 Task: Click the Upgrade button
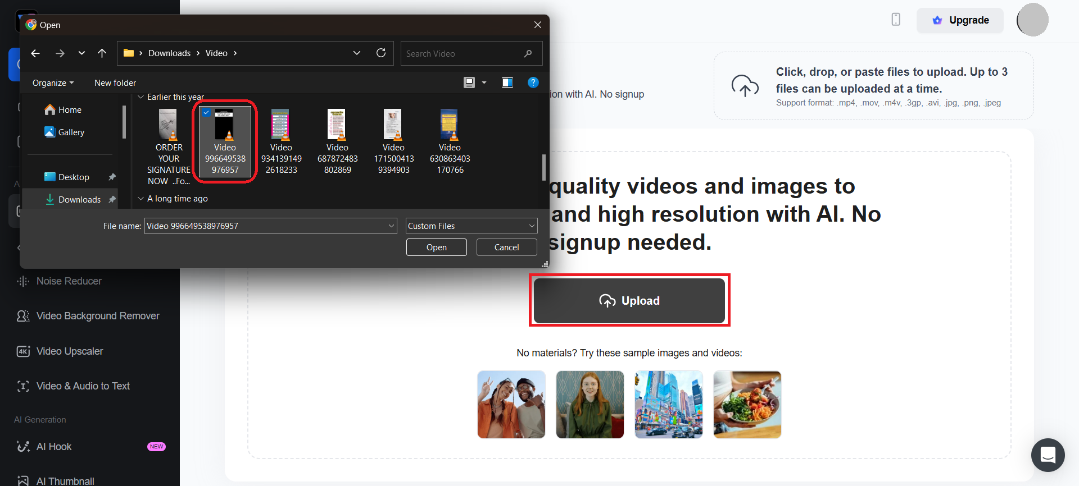pyautogui.click(x=959, y=20)
